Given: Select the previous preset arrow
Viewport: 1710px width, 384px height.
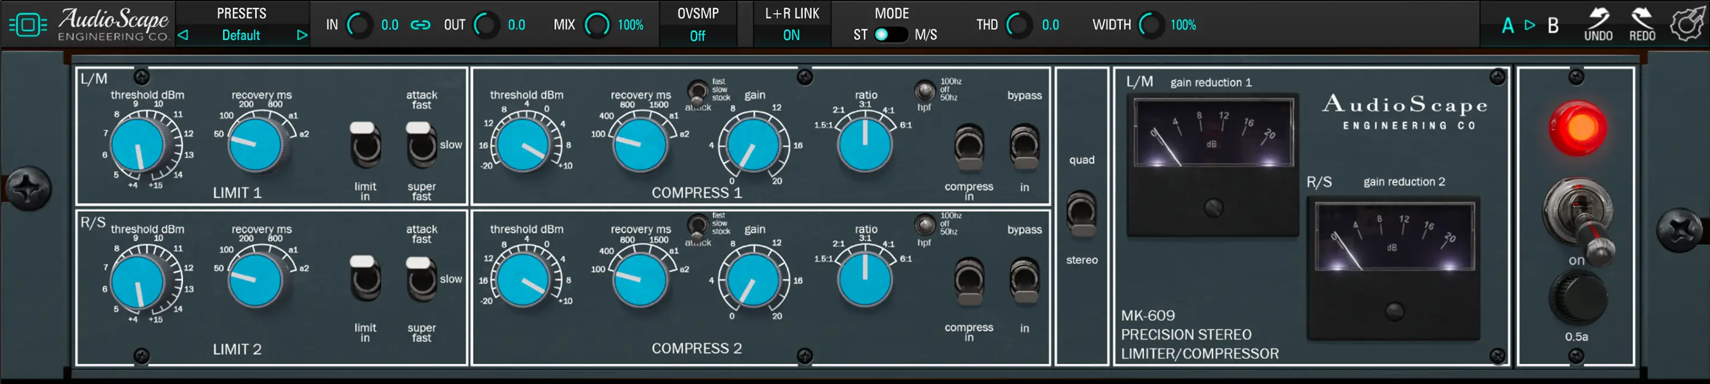Looking at the screenshot, I should (183, 35).
